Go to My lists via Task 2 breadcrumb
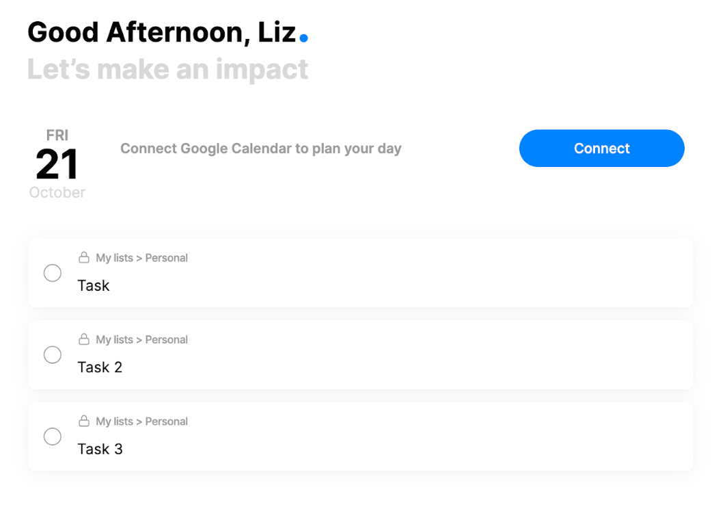727x509 pixels. pos(114,339)
